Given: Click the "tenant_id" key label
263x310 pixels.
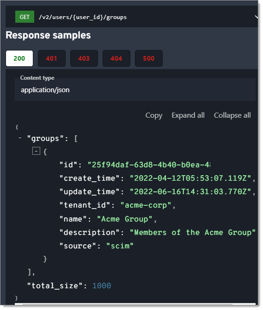Looking at the screenshot, I should pyautogui.click(x=85, y=205).
